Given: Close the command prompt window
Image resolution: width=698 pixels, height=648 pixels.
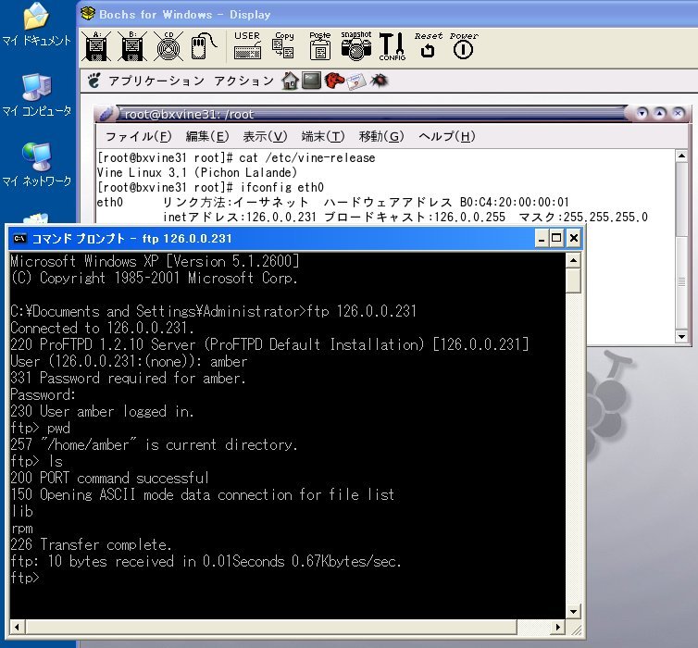Looking at the screenshot, I should tap(573, 239).
